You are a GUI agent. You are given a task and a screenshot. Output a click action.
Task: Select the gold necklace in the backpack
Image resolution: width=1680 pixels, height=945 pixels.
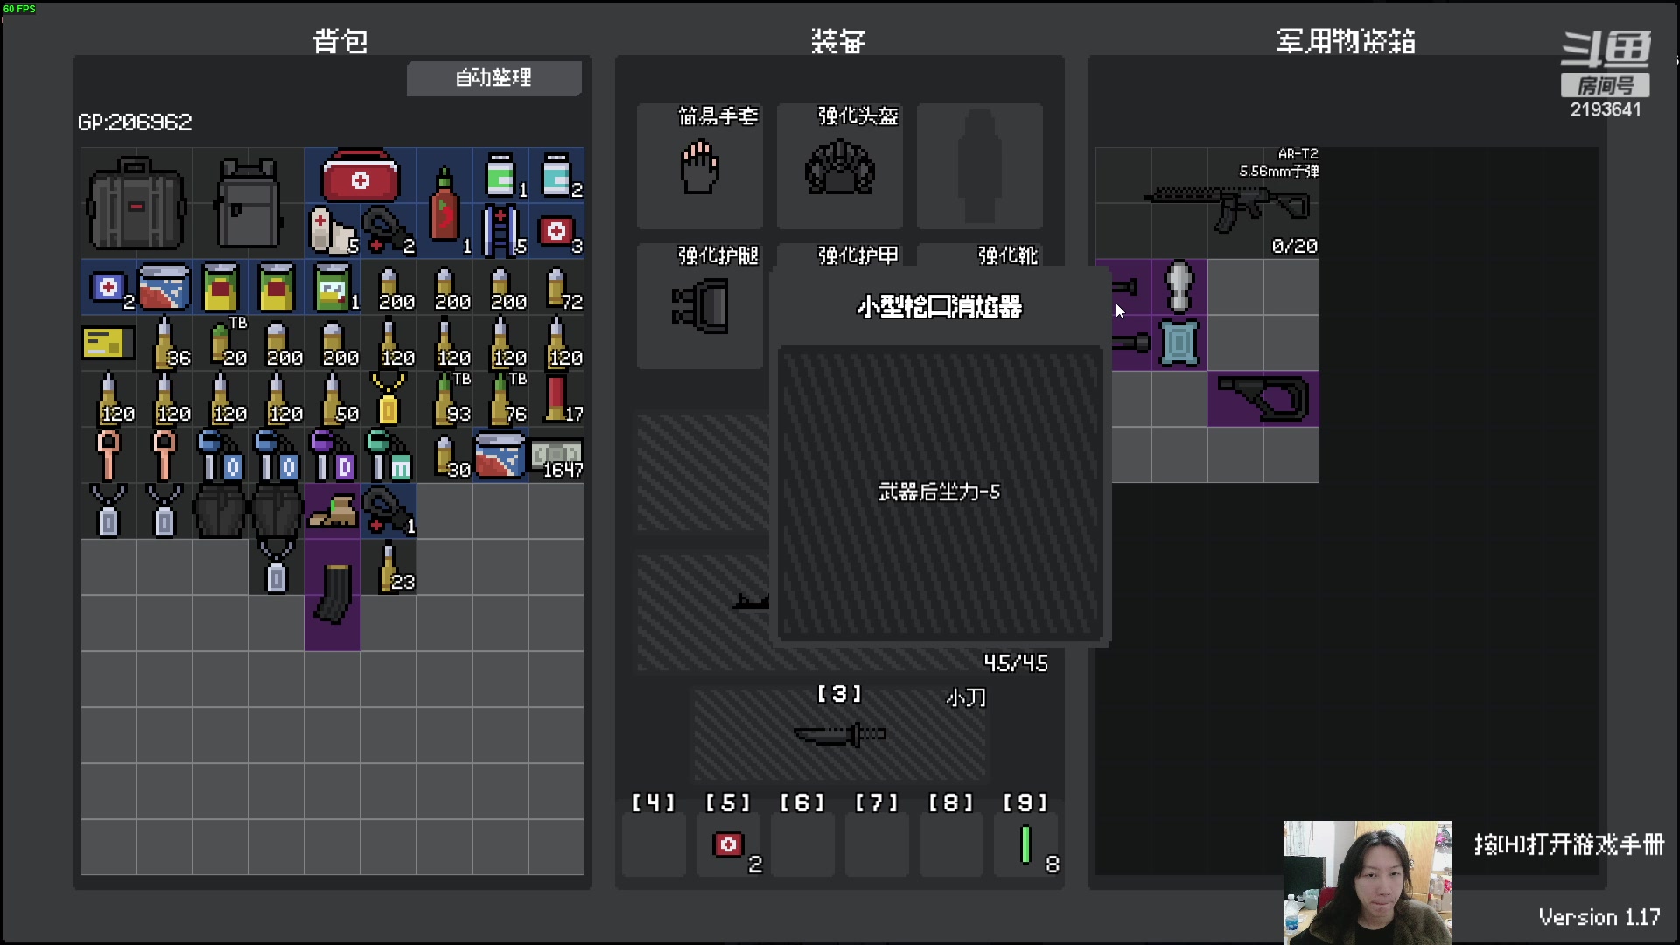coord(387,398)
